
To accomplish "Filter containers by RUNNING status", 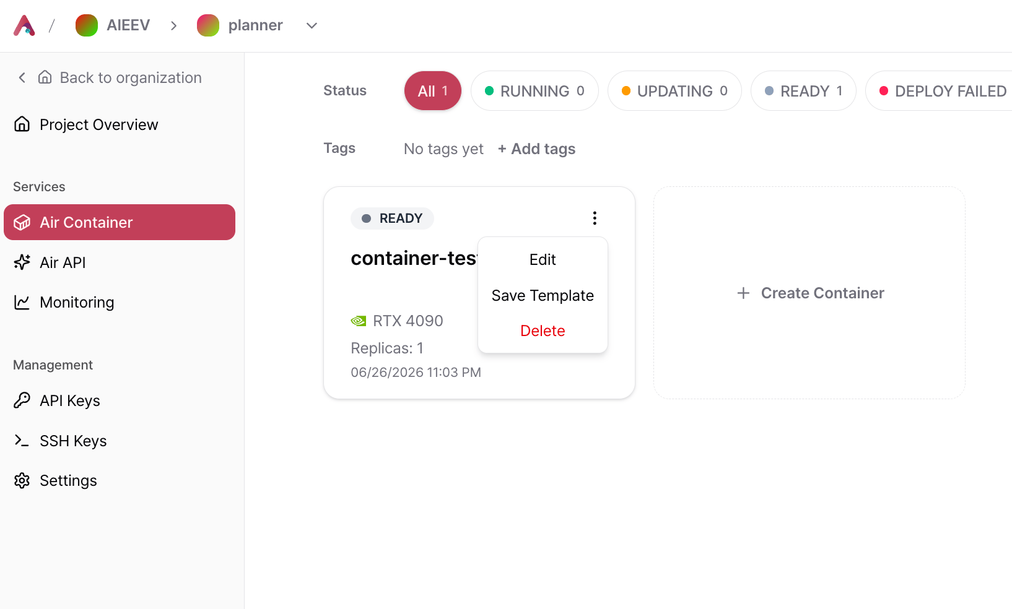I will coord(534,91).
